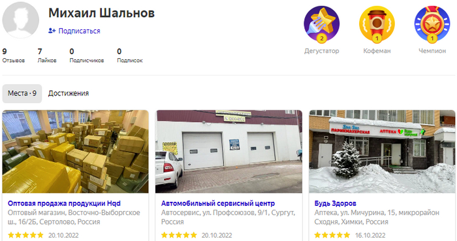The height and width of the screenshot is (241, 457).
Task: View the garage doors photo thumbnail
Action: [x=228, y=152]
